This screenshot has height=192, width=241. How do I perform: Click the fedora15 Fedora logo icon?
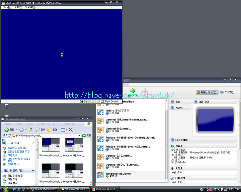click(101, 112)
